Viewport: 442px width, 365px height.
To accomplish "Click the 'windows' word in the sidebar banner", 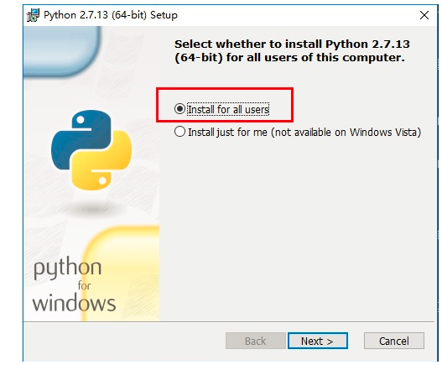I will [74, 303].
